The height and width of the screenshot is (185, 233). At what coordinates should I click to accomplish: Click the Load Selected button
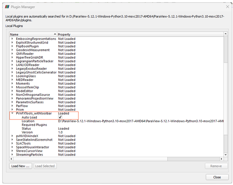[45, 166]
